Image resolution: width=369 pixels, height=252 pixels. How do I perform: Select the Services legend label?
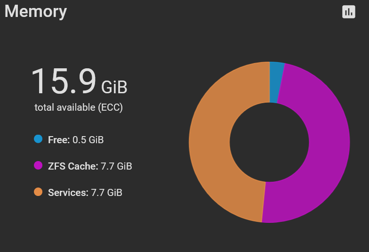(x=68, y=193)
